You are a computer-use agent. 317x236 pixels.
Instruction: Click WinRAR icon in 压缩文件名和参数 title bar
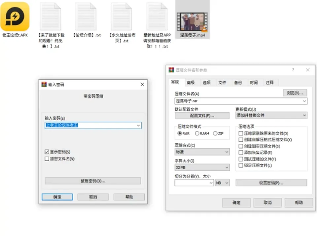(171, 70)
